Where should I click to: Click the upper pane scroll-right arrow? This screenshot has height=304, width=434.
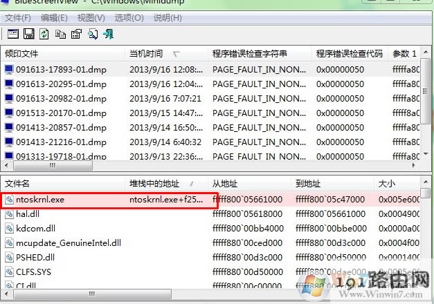(414, 165)
